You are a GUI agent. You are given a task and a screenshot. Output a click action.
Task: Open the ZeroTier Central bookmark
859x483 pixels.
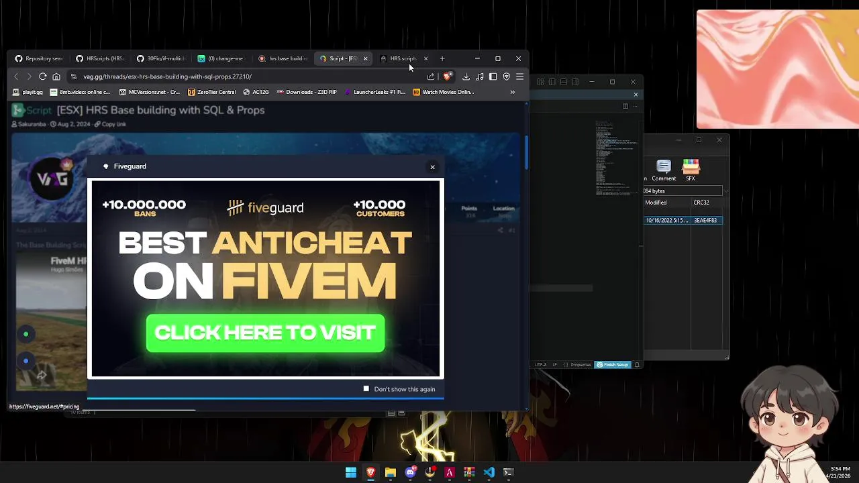[x=211, y=92]
